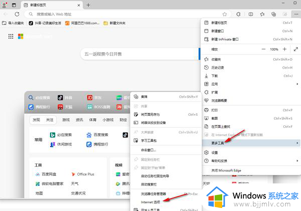Select 启动任务栏固定向导
This screenshot has width=301, height=211.
click(x=166, y=176)
